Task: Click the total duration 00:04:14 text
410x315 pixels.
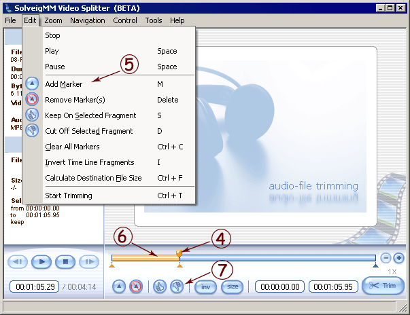Action: pos(82,287)
